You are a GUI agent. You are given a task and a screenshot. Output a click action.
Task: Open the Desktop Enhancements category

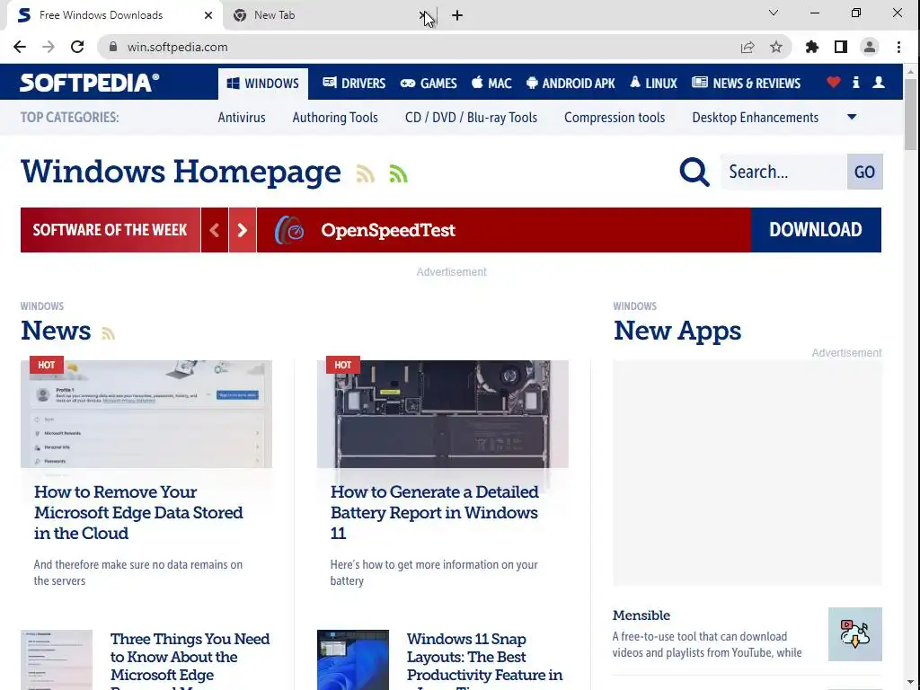coord(755,118)
